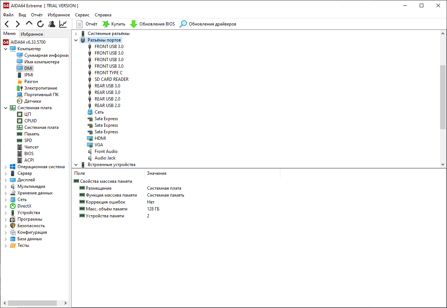Open the user profile toolbar icon

pyautogui.click(x=52, y=24)
